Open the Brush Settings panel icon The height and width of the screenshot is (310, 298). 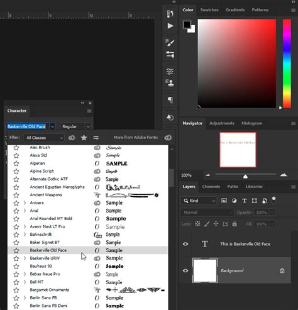[170, 43]
